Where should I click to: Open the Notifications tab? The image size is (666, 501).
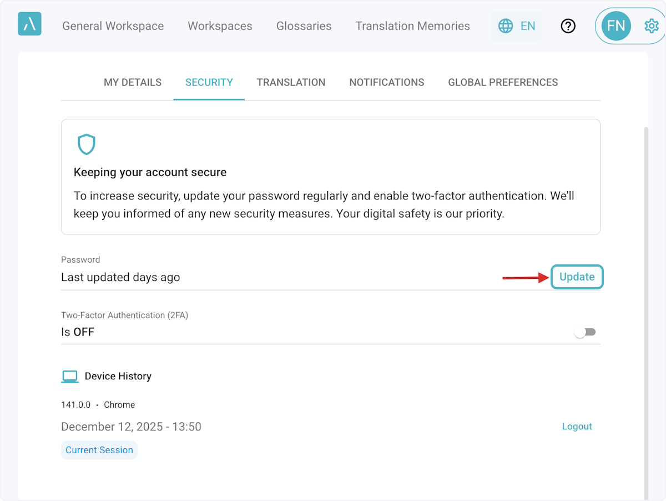click(386, 82)
